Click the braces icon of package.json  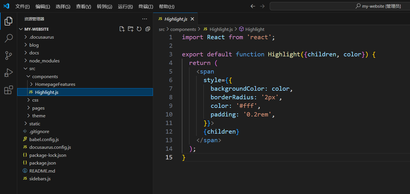tap(25, 163)
